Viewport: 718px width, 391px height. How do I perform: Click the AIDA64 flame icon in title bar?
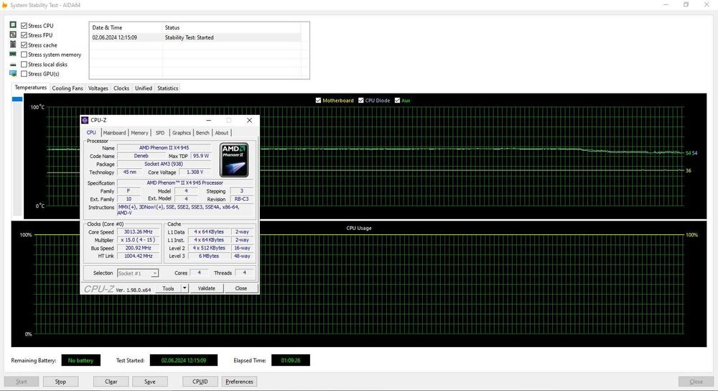[x=4, y=5]
